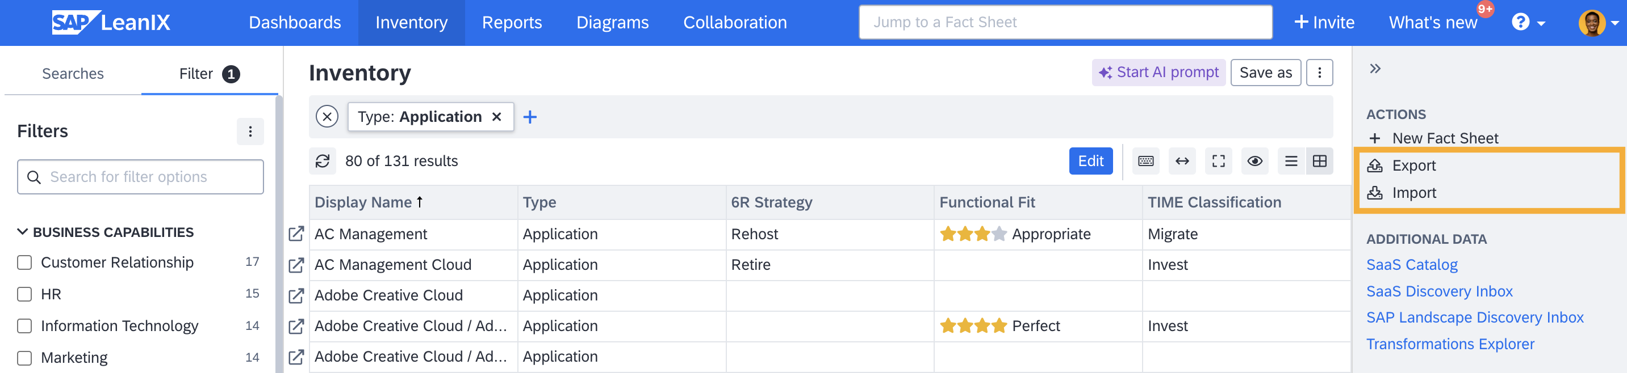The image size is (1627, 373).
Task: Enable the HR capability filter
Action: coord(24,294)
